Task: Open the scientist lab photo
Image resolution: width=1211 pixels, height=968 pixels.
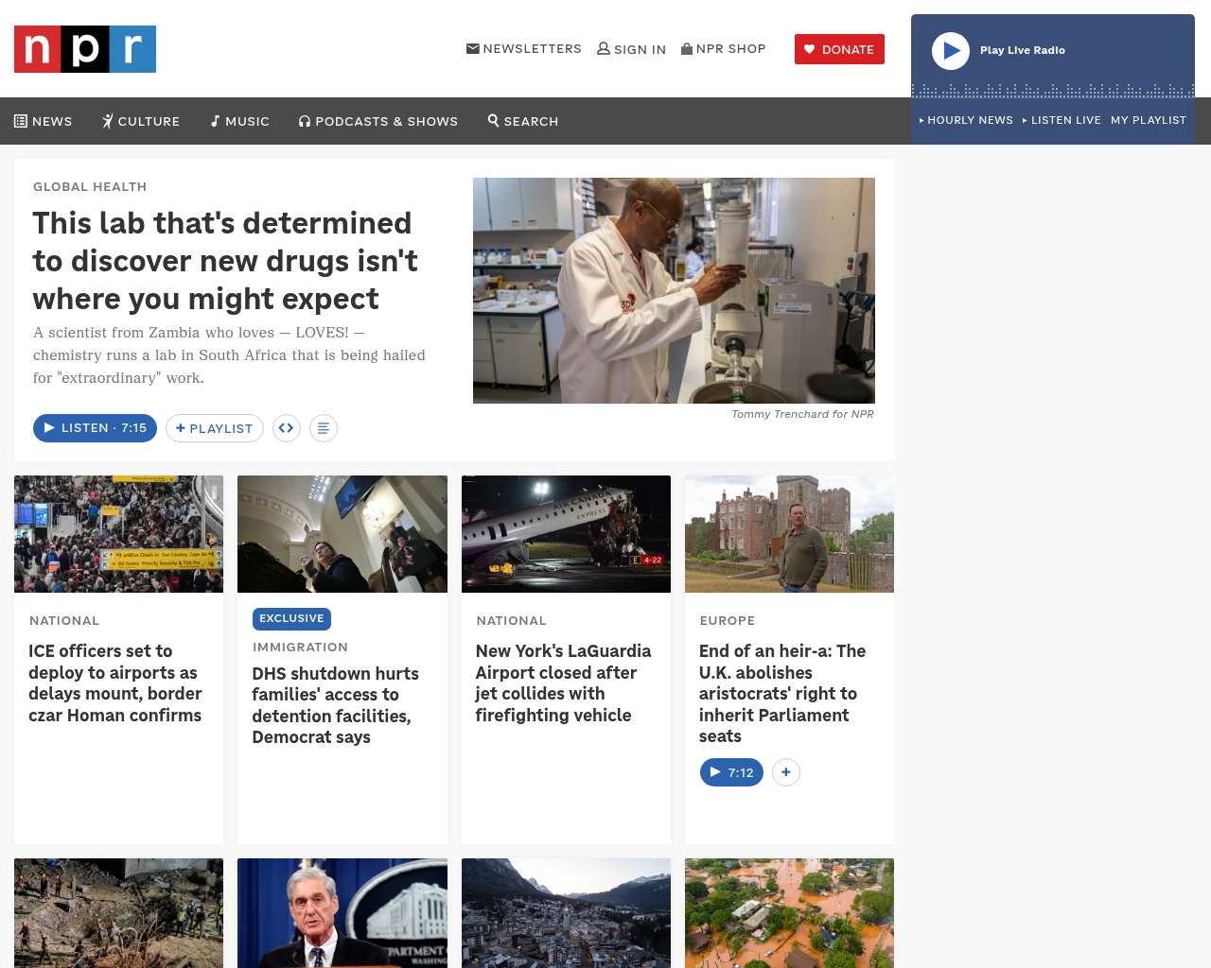Action: pos(674,290)
